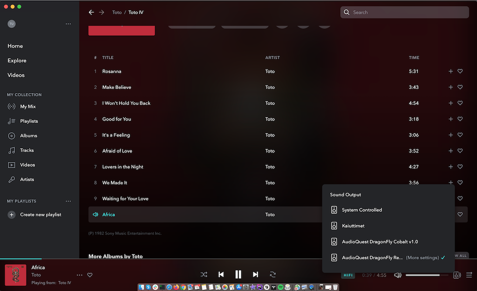Open the user options three-dot menu
477x291 pixels.
pos(68,24)
